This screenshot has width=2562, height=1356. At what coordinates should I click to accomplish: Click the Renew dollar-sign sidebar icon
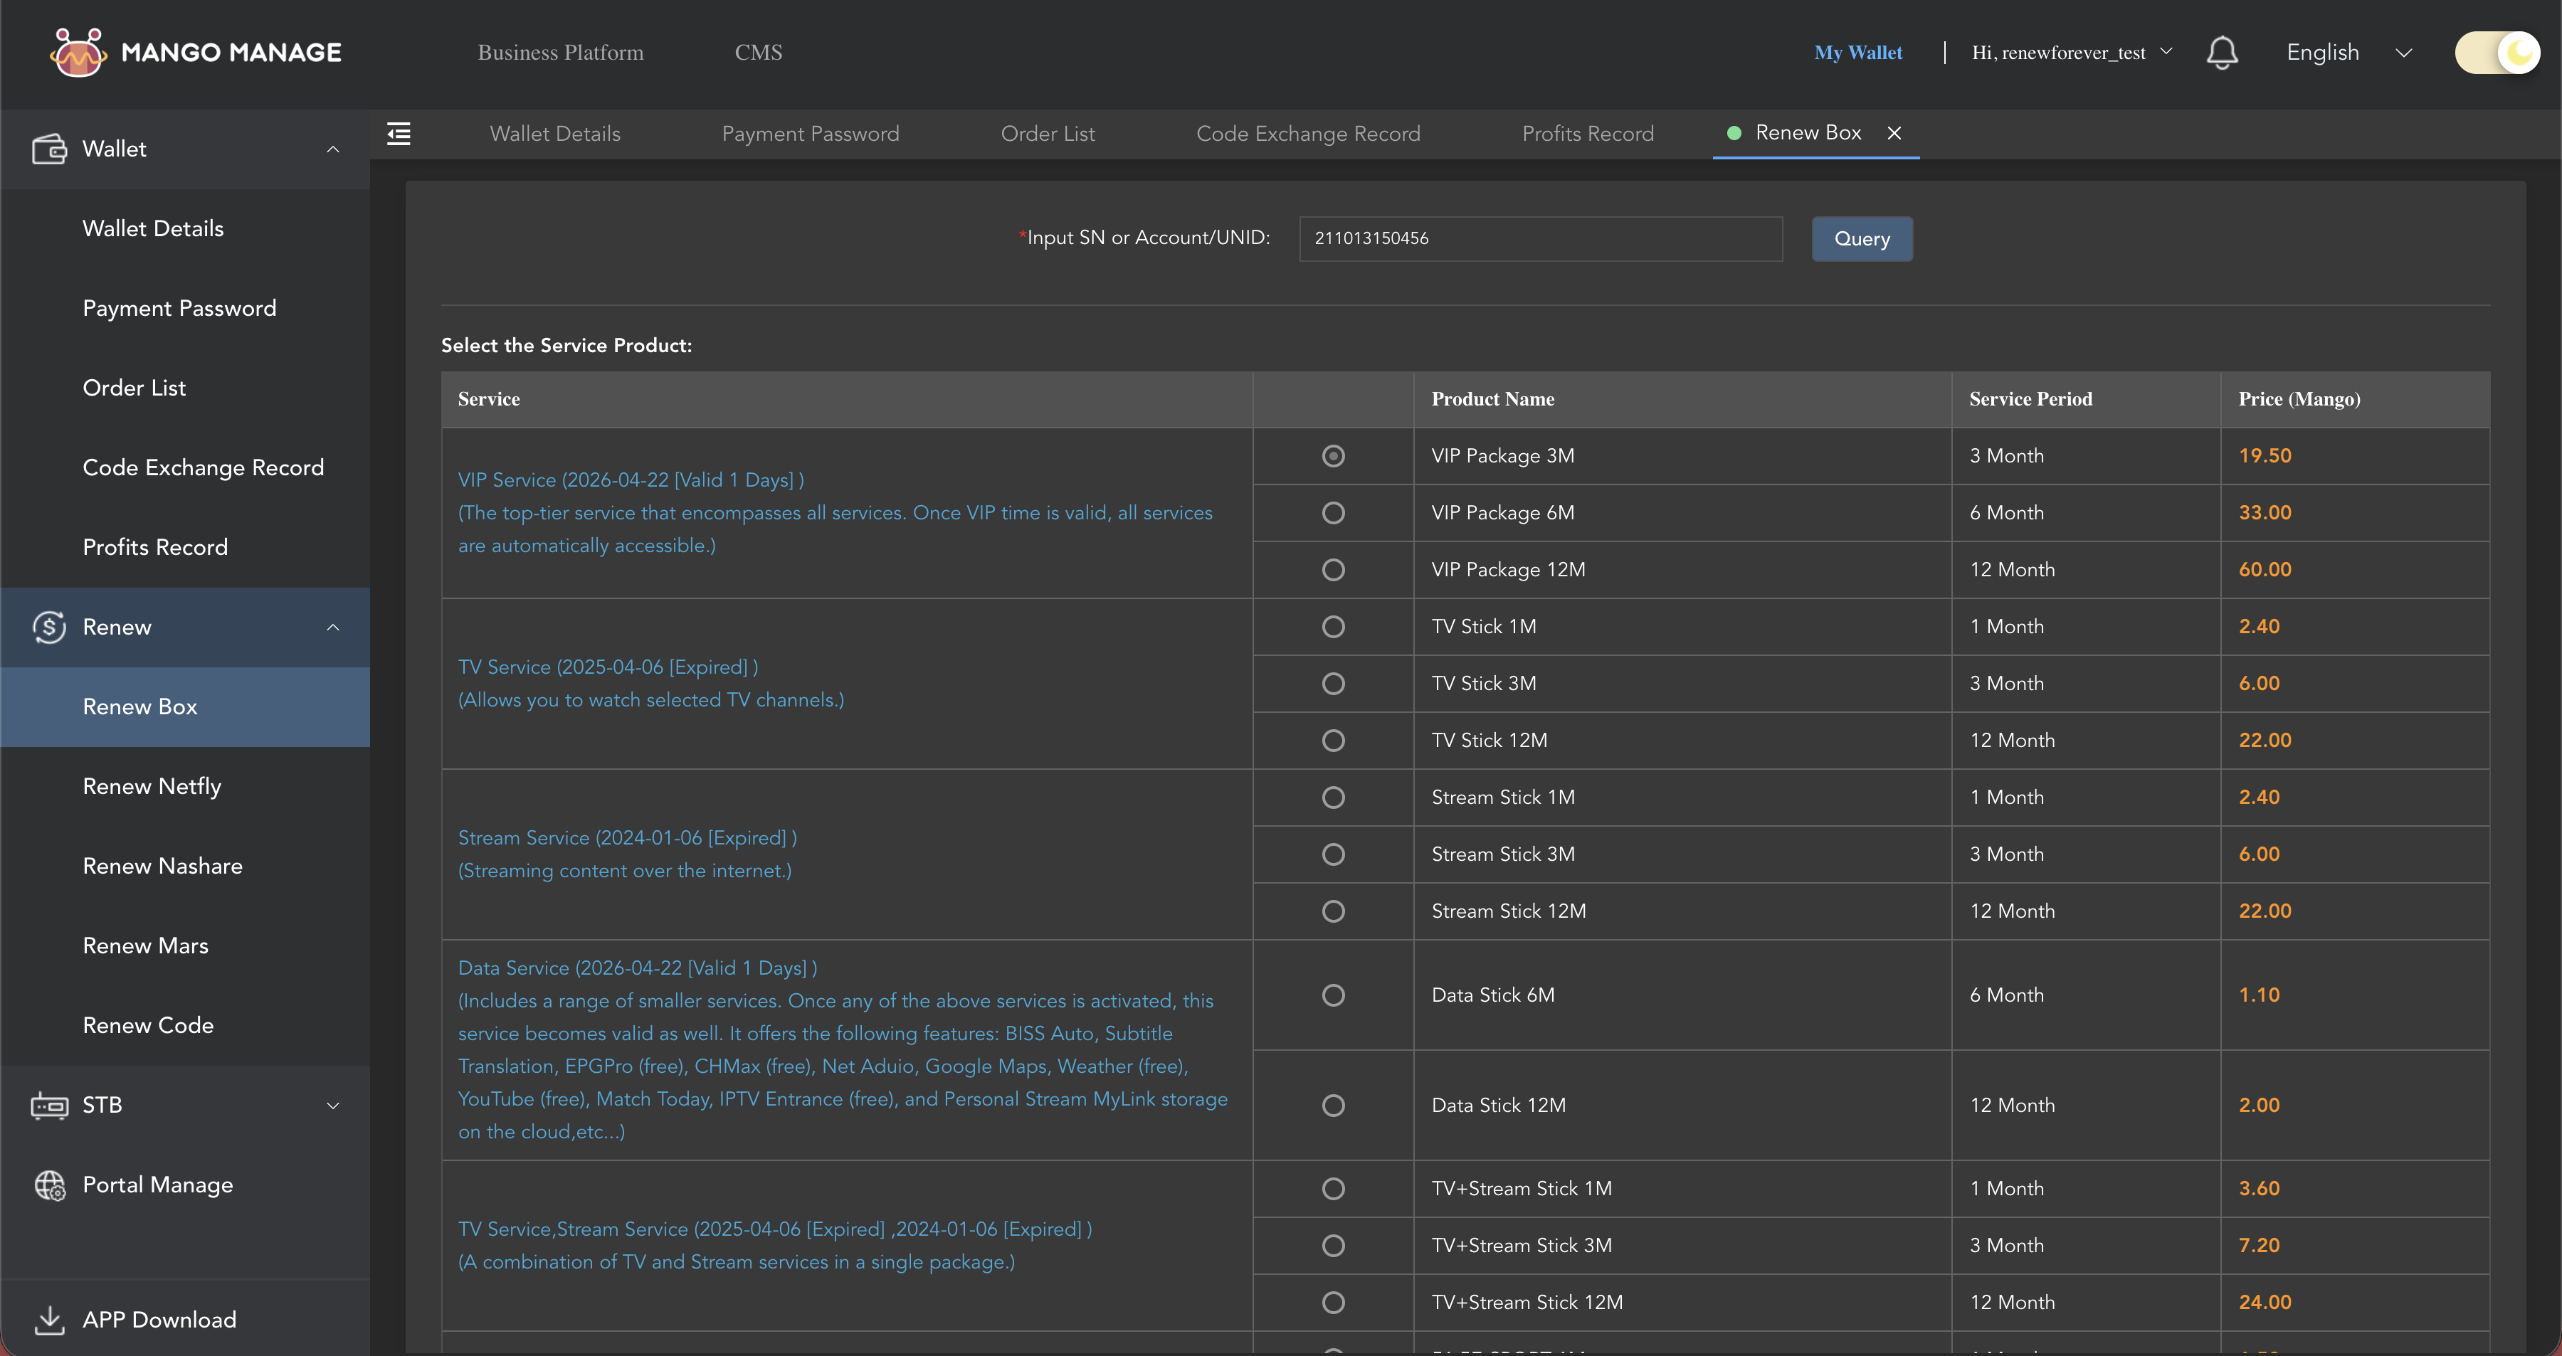click(50, 626)
